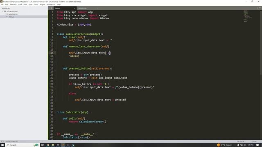
Task: Open the Preferences menu
Action: (51, 4)
